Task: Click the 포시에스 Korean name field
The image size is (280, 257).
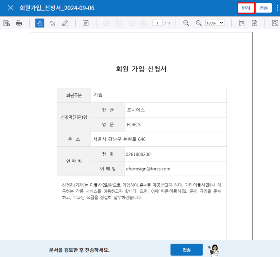Action: (176, 110)
